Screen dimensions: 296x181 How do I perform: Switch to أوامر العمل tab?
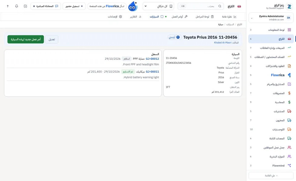(x=179, y=17)
